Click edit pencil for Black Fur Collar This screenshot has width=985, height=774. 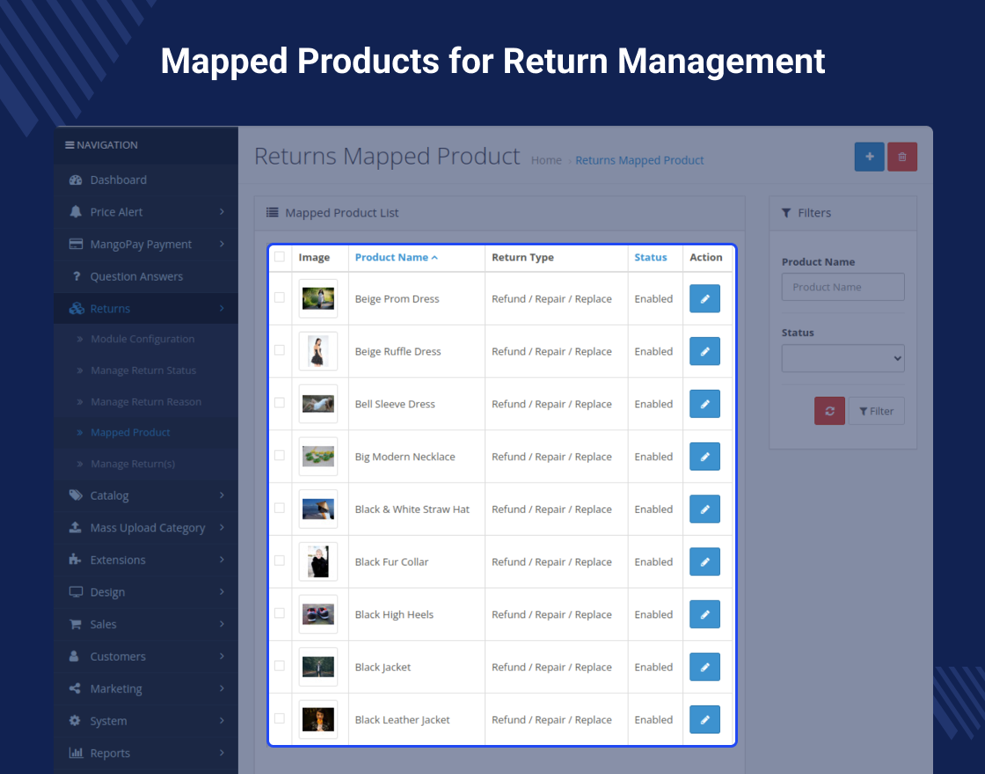[x=704, y=562]
